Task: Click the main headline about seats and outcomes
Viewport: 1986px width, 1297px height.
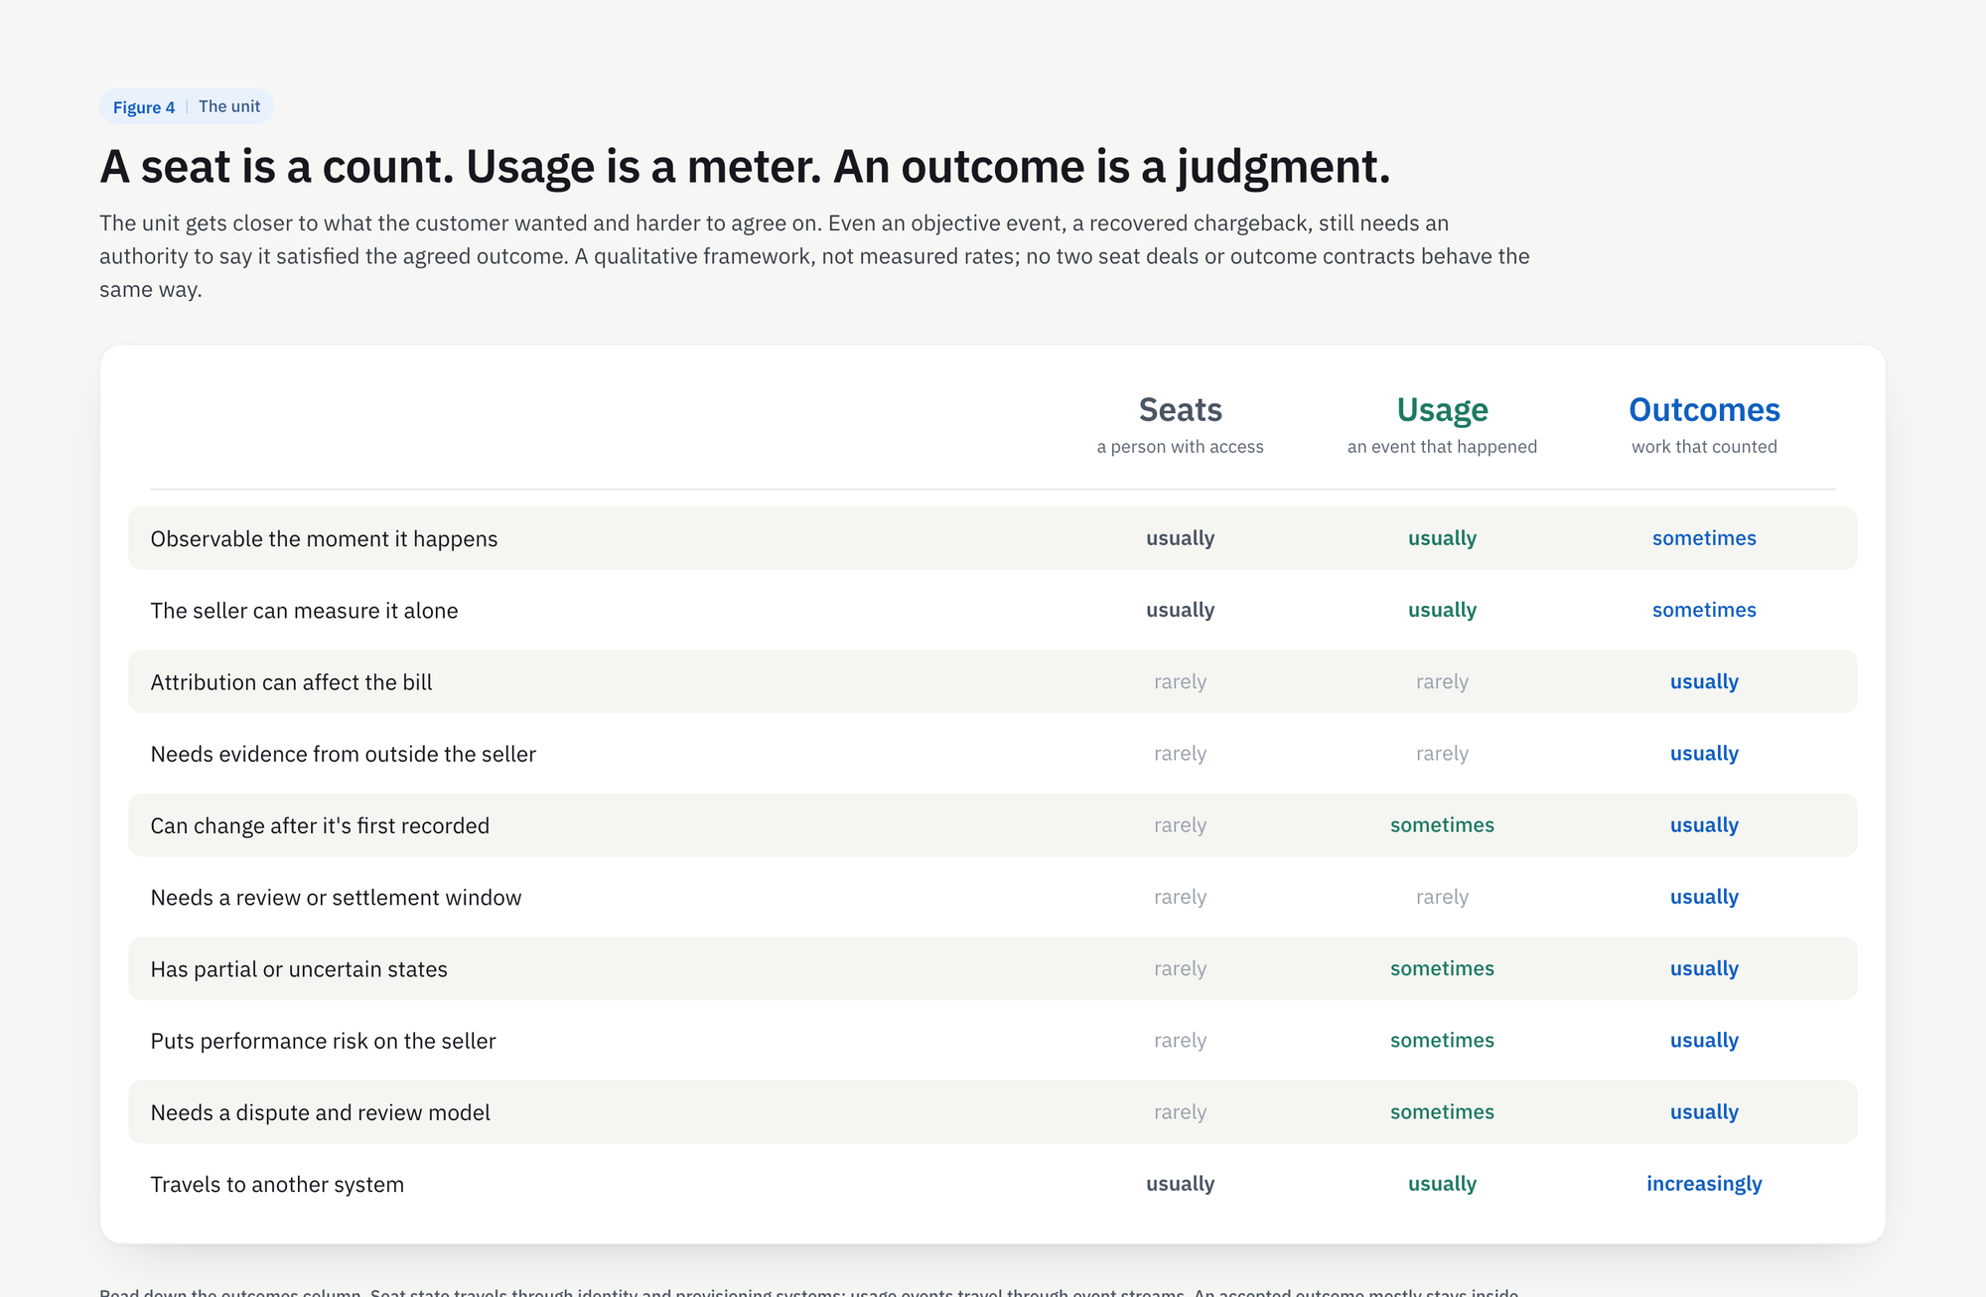Action: pos(745,166)
